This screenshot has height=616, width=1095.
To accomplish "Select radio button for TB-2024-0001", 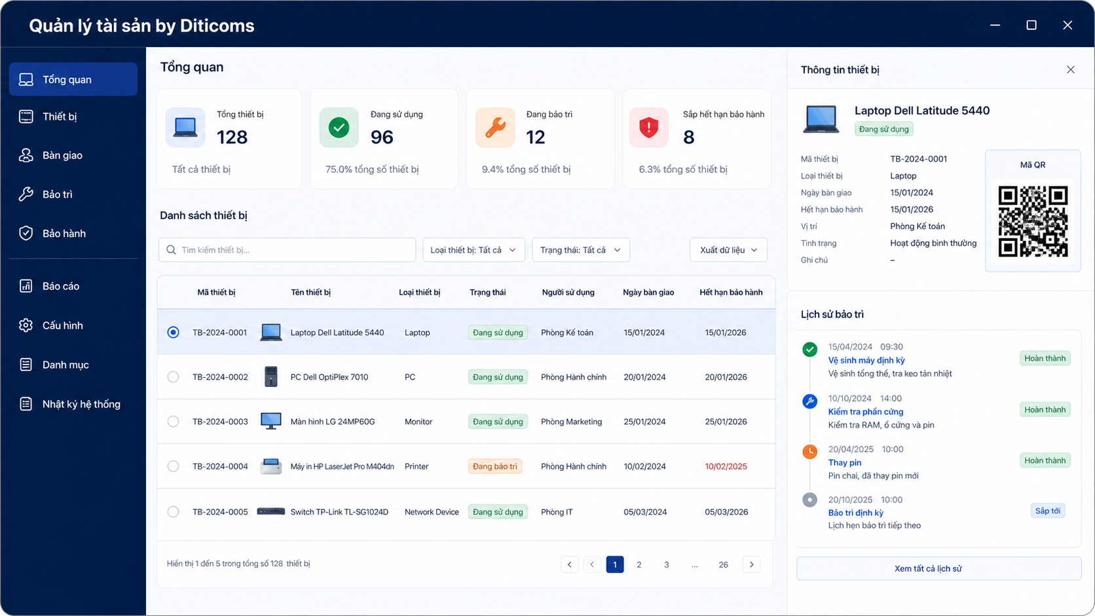I will tap(173, 333).
